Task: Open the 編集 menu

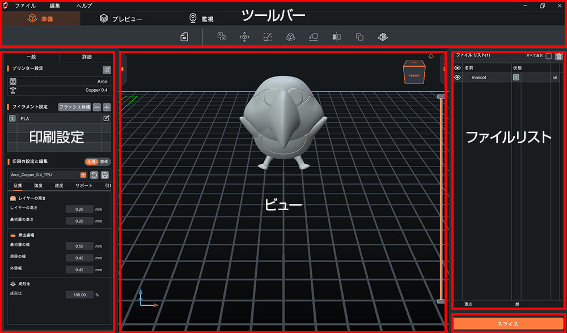Action: (x=55, y=6)
